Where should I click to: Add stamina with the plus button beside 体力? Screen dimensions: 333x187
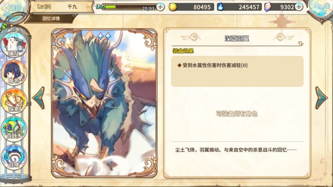tap(160, 7)
